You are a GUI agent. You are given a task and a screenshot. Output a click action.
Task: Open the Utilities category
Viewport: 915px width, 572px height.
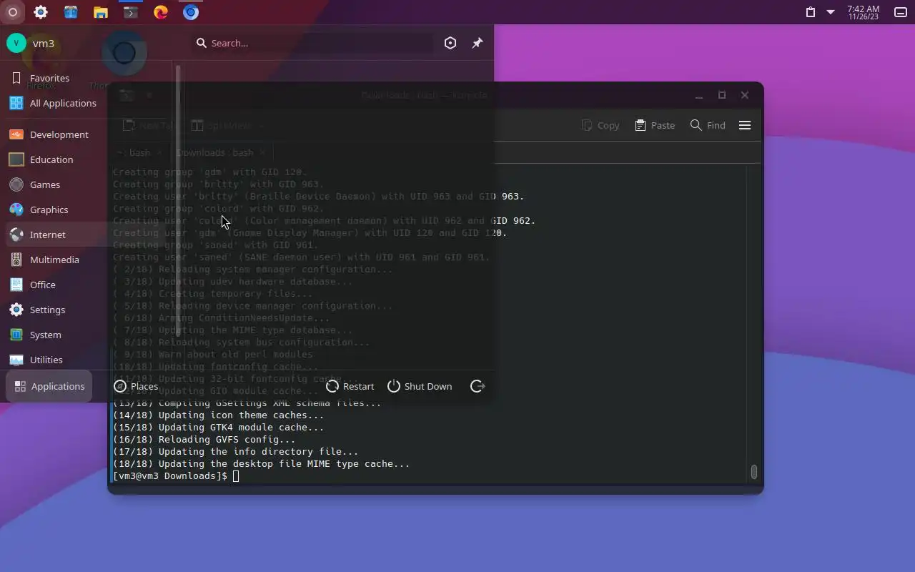point(87,360)
